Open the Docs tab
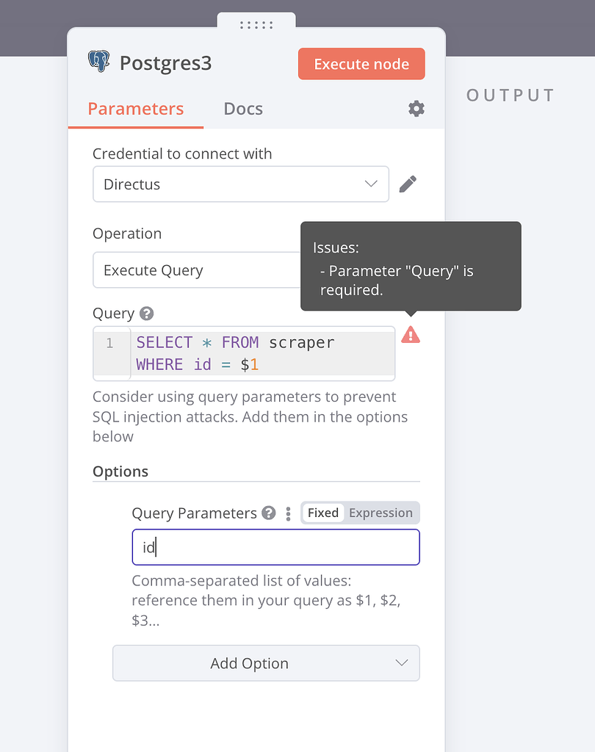Viewport: 595px width, 752px height. [243, 109]
